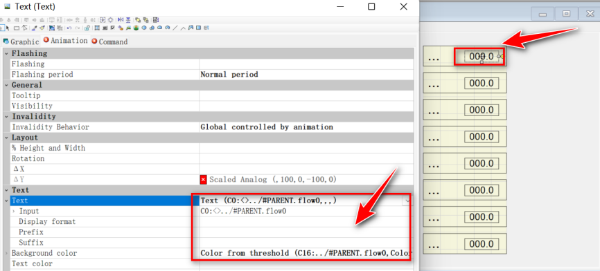The width and height of the screenshot is (600, 271).
Task: Click the Prefix value field
Action: [x=306, y=232]
